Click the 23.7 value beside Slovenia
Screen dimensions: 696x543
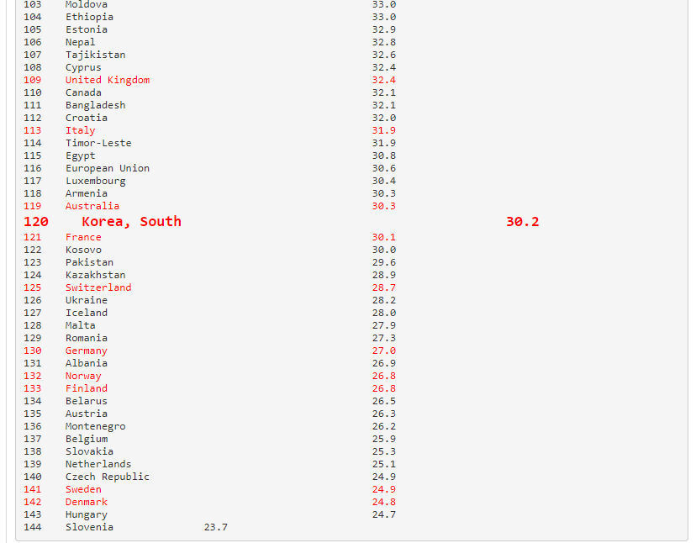[x=215, y=527]
